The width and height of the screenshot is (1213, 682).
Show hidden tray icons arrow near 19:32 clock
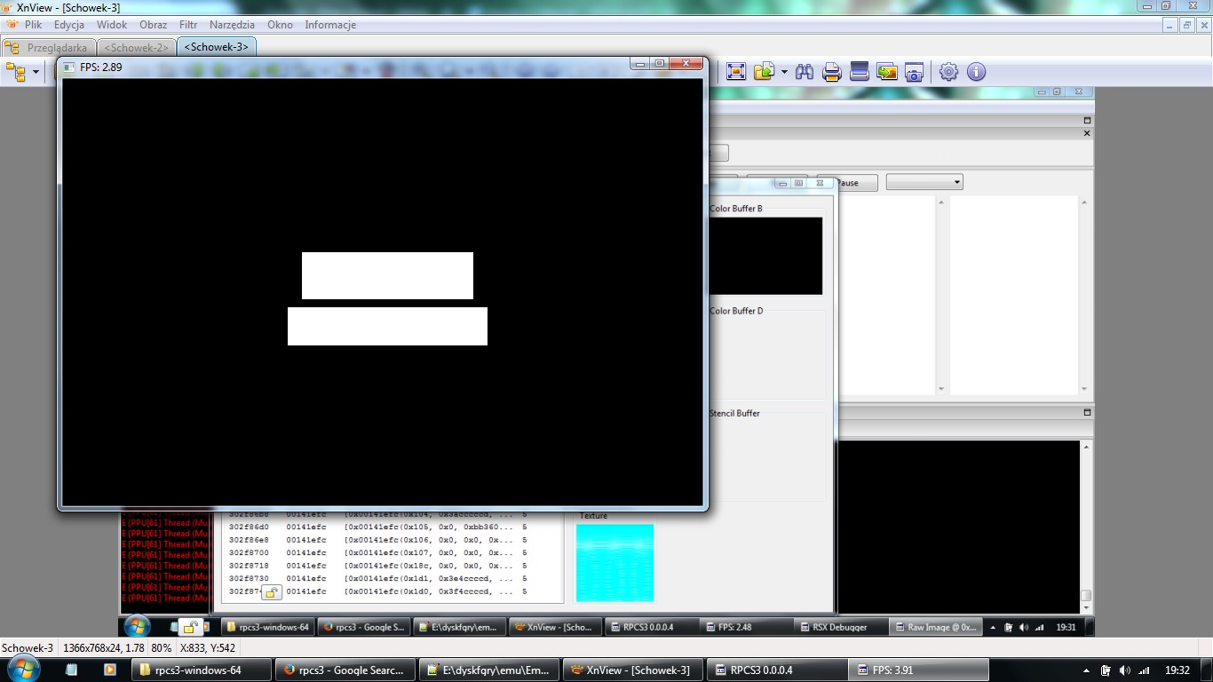pos(1087,670)
